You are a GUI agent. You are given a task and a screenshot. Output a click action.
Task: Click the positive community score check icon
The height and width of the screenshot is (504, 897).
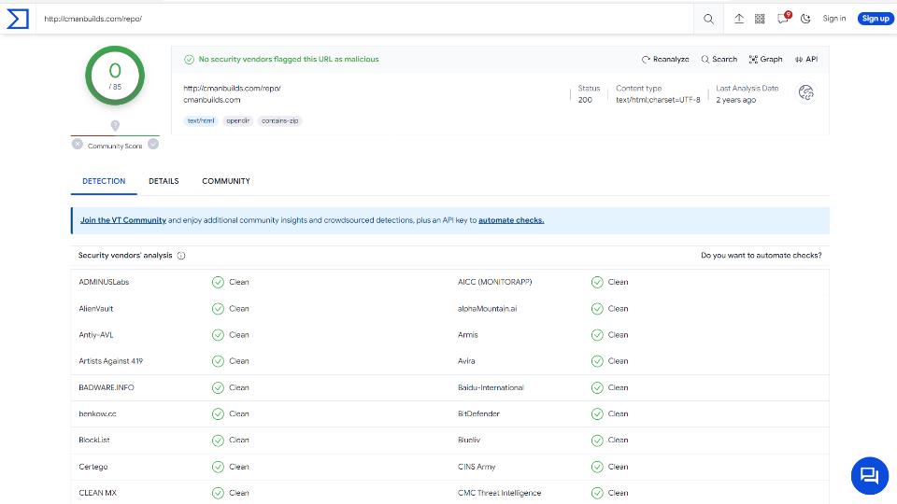point(153,144)
